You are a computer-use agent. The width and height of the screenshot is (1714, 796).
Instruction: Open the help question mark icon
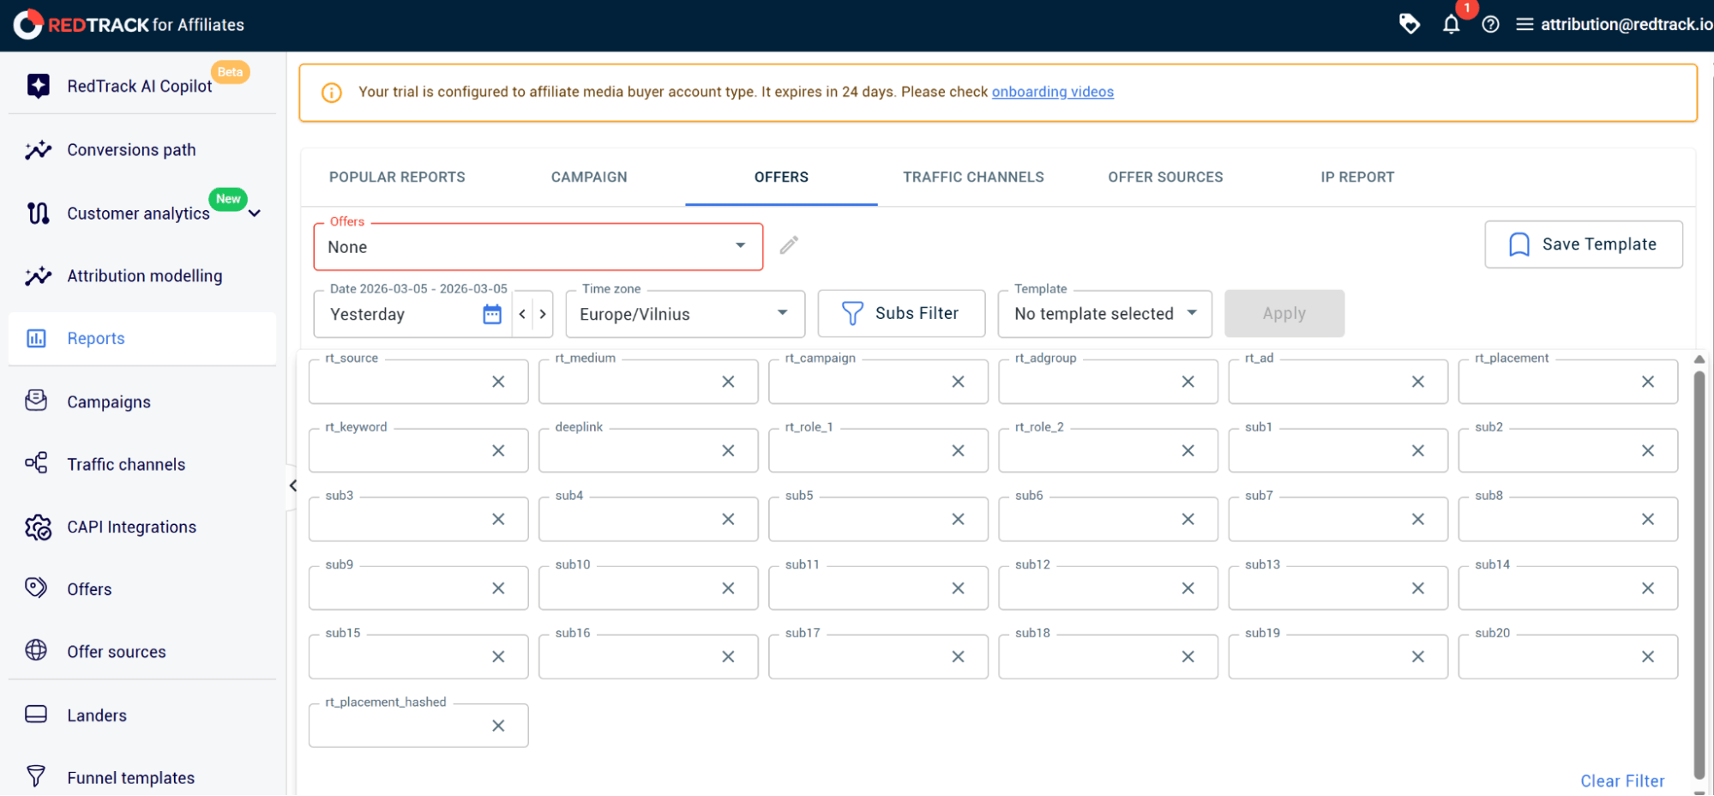coord(1490,24)
